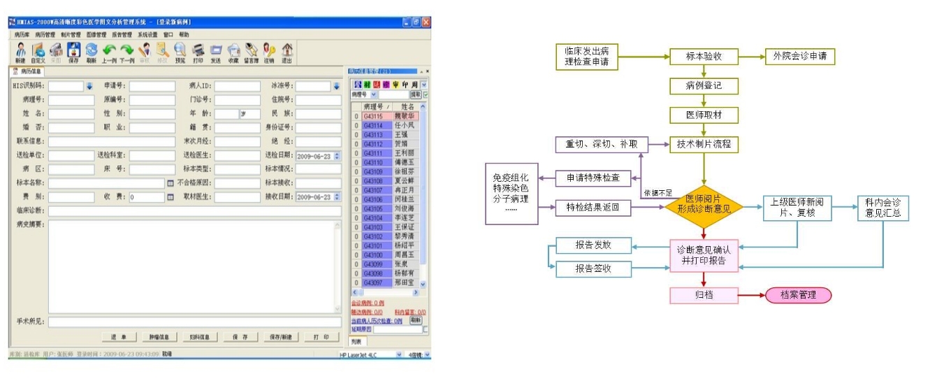
Task: Open the 病历管理 menu
Action: click(x=45, y=34)
